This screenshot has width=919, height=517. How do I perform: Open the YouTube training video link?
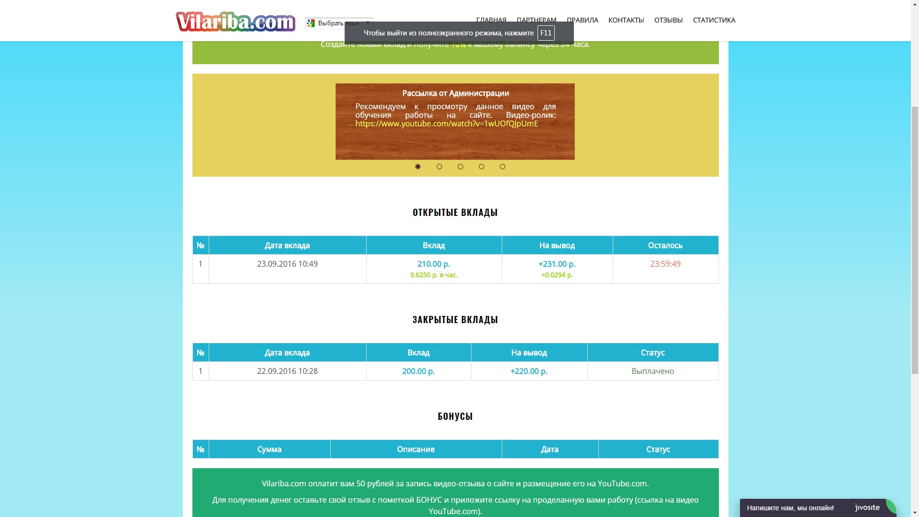coord(446,124)
